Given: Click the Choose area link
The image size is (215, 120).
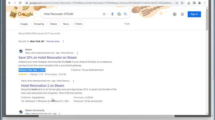Looking at the screenshot, I should click(x=53, y=41).
